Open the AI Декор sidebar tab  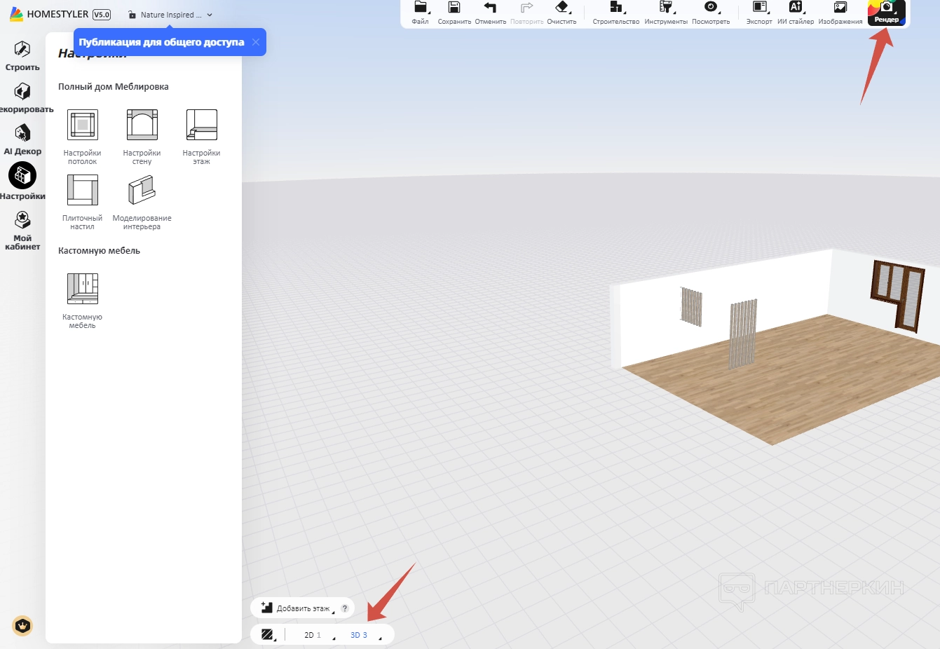(22, 139)
